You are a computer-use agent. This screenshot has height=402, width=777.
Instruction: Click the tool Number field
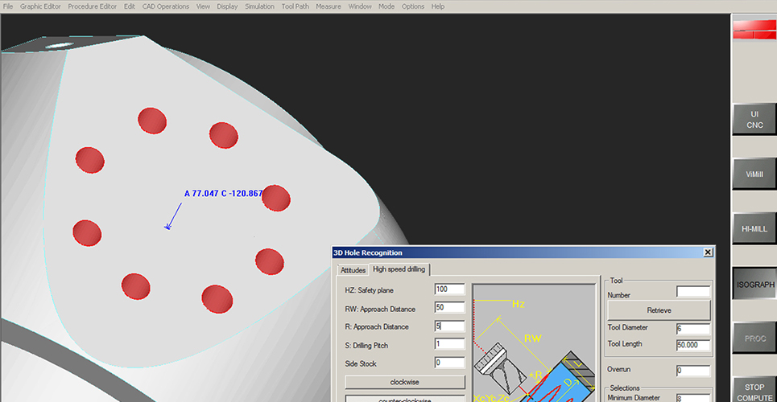tap(692, 291)
